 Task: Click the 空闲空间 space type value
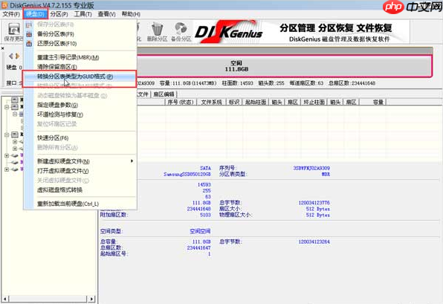coord(200,231)
